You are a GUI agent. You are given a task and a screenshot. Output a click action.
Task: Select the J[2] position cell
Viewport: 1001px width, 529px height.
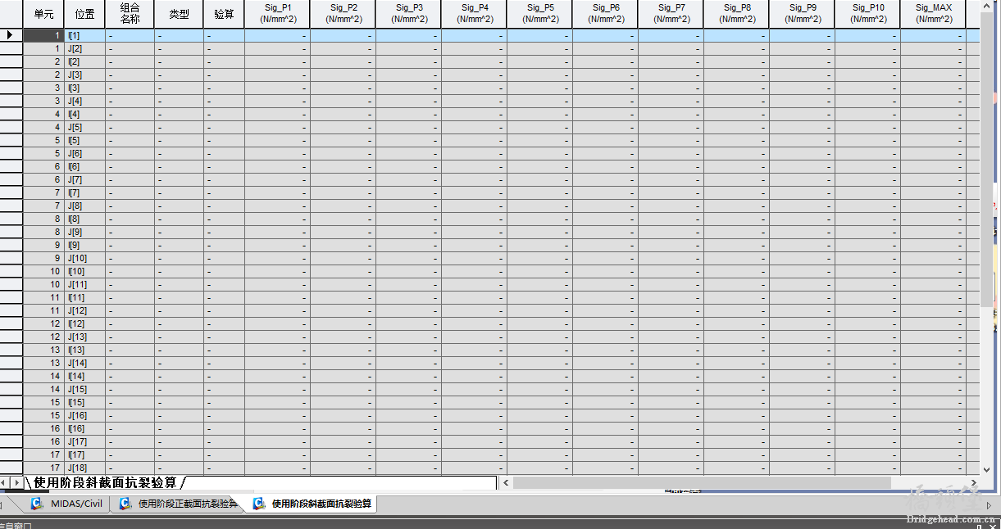tap(84, 48)
